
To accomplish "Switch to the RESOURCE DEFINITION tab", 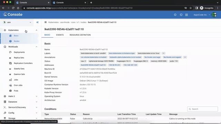I will [80, 35].
